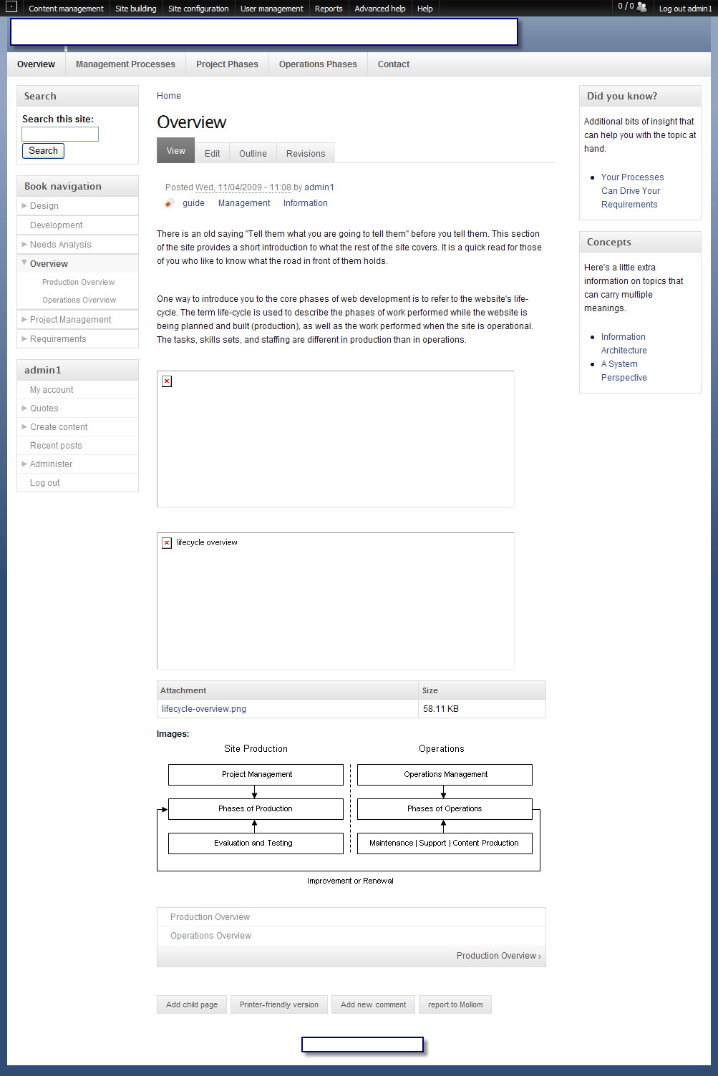Screen dimensions: 718x1076
Task: Collapse the Overview book navigation item
Action: [24, 263]
